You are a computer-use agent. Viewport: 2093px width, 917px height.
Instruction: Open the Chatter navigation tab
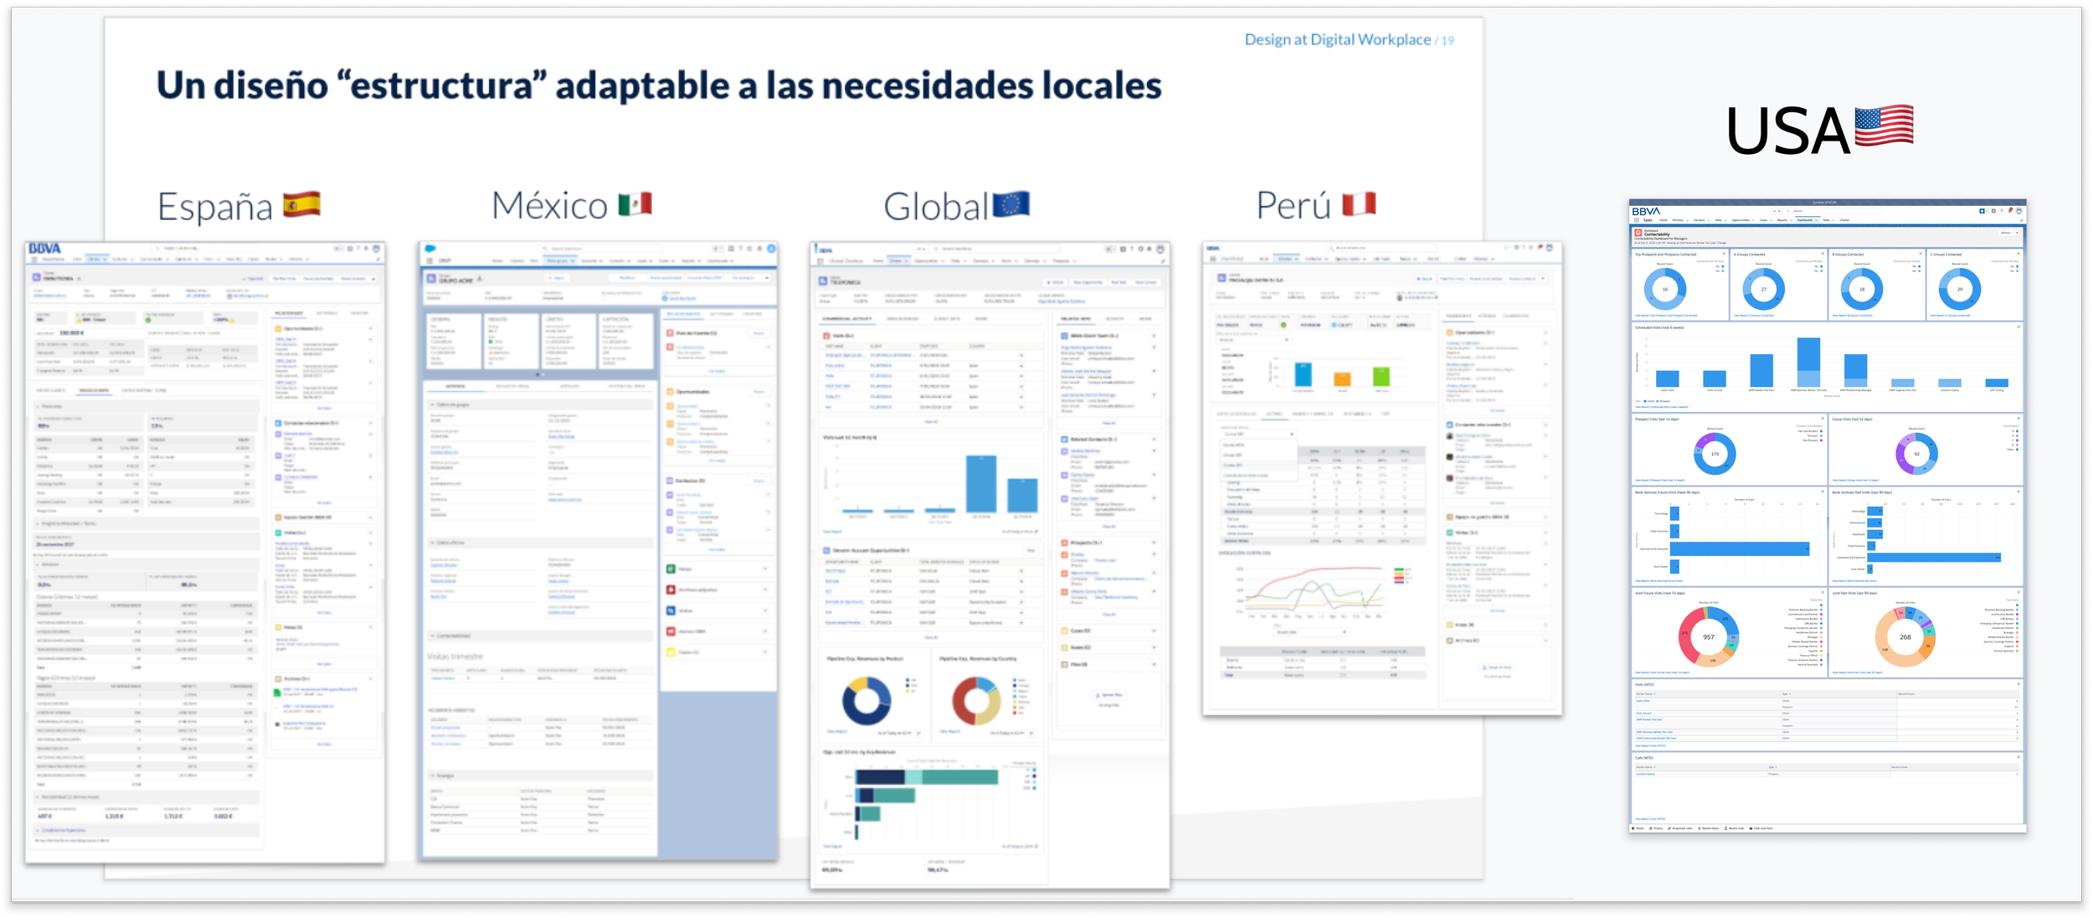pyautogui.click(x=1844, y=220)
